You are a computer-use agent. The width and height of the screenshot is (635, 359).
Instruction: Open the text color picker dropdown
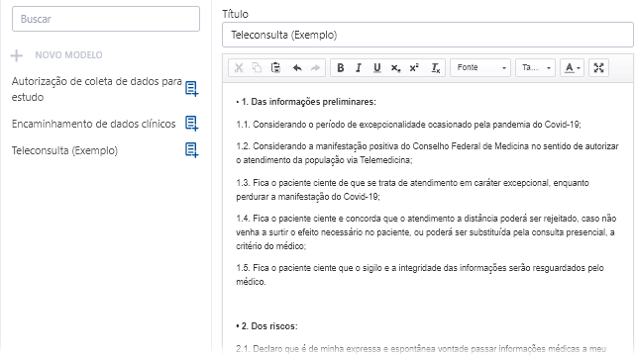click(x=572, y=67)
